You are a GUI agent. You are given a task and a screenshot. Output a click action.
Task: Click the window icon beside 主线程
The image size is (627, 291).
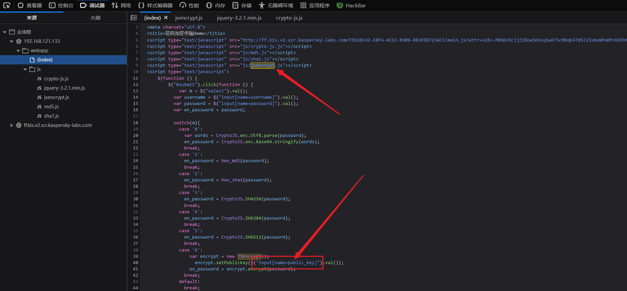click(12, 32)
